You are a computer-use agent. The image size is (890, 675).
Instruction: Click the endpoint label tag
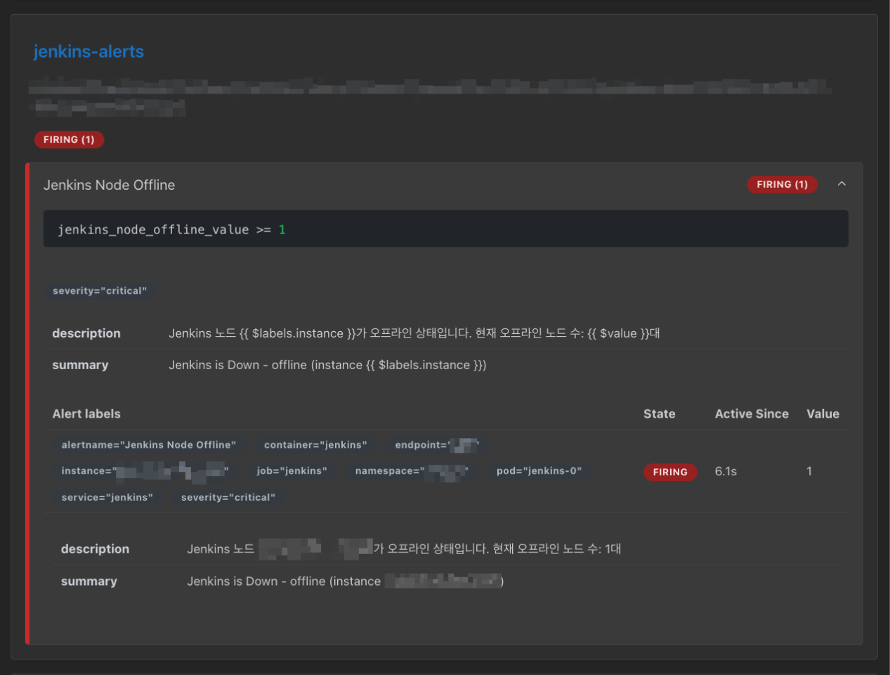(x=437, y=444)
